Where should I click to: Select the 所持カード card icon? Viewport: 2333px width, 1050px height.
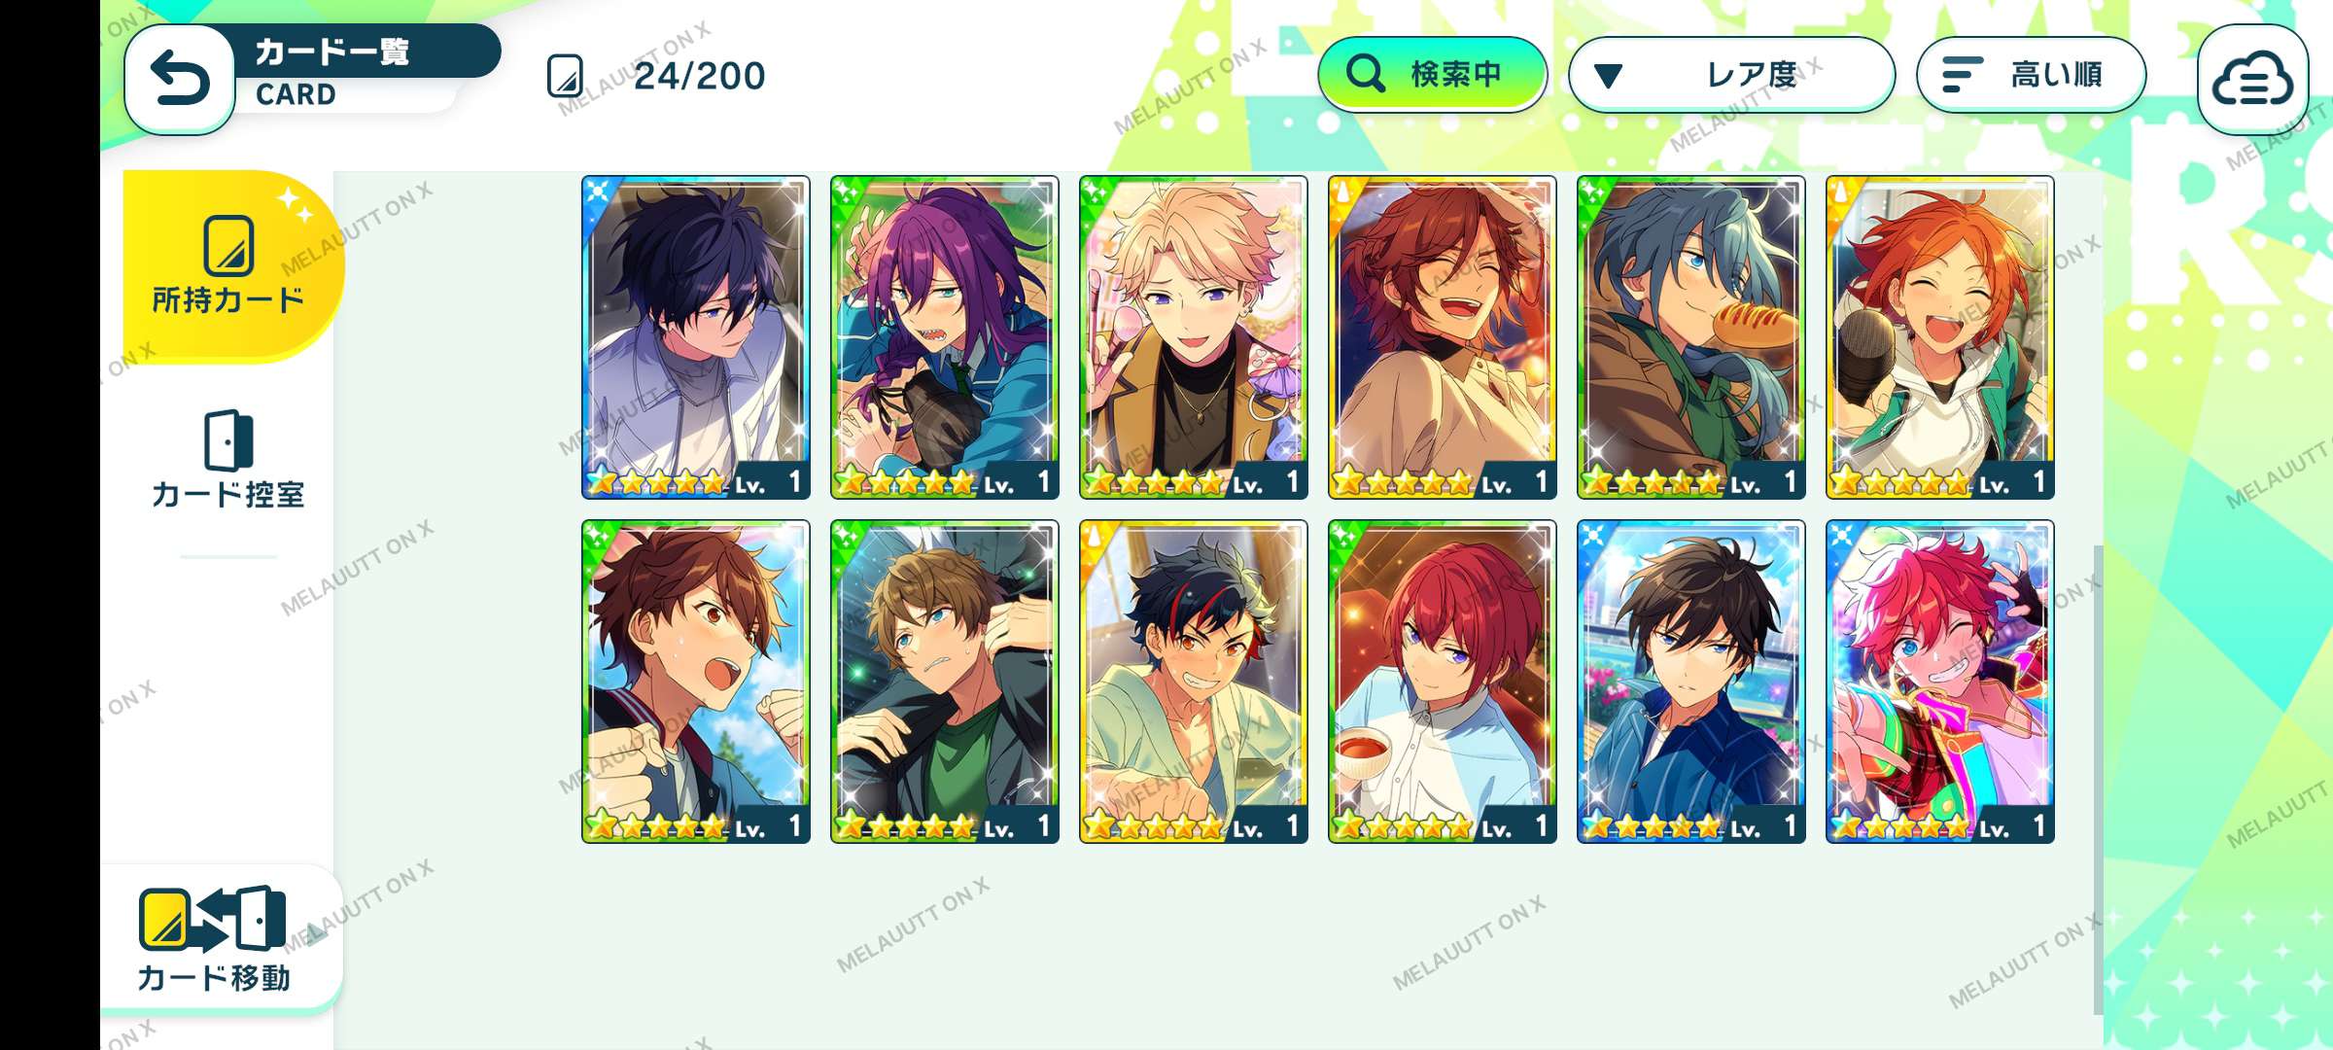coord(229,245)
